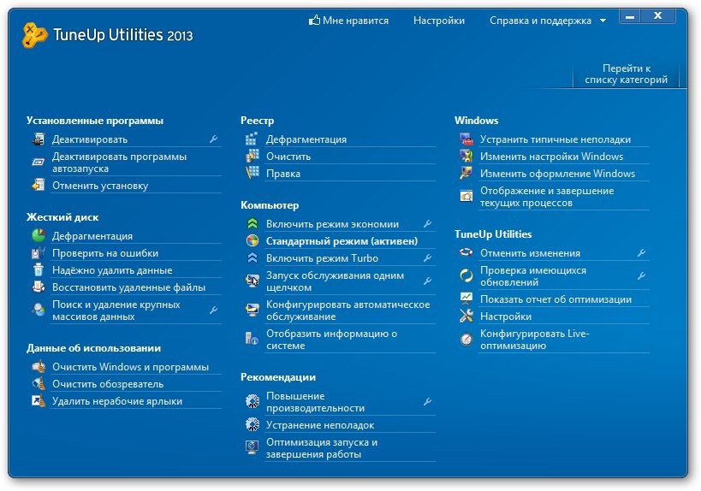Click the Надёжно удалить данные trash icon
This screenshot has width=701, height=491.
click(x=39, y=269)
